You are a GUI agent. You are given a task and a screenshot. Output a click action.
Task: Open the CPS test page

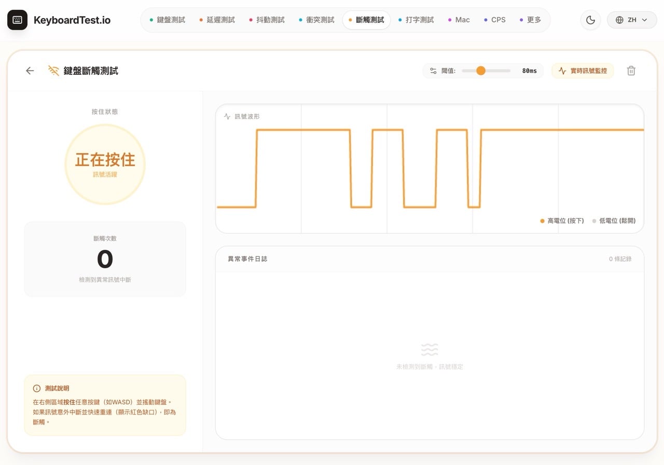click(x=497, y=20)
